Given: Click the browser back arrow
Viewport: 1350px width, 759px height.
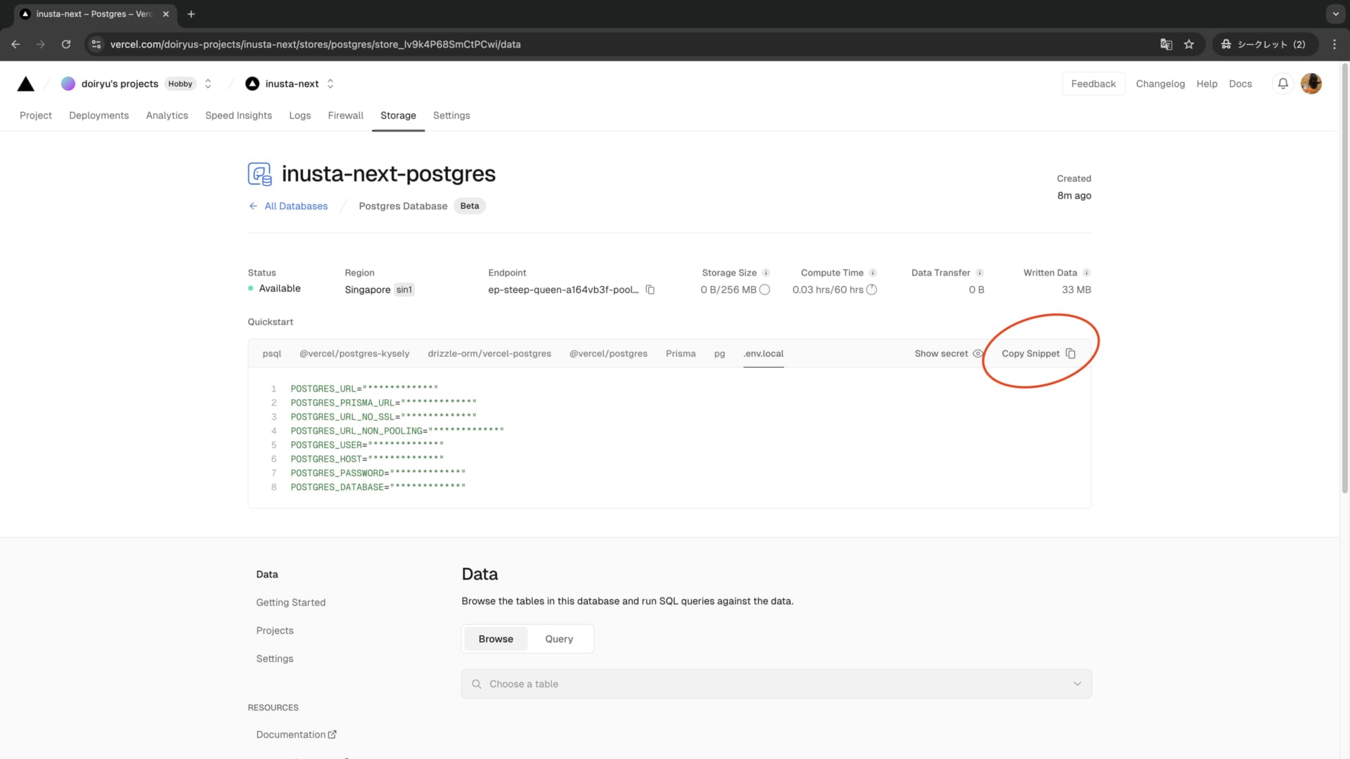Looking at the screenshot, I should 15,44.
